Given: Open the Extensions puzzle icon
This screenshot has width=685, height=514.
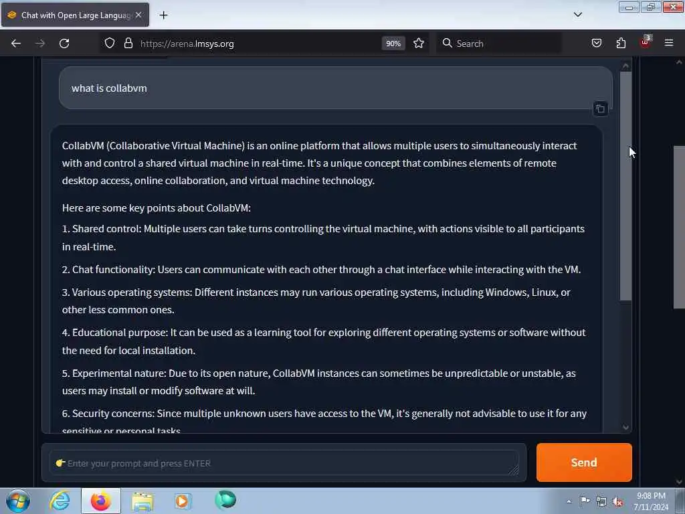Looking at the screenshot, I should (621, 43).
